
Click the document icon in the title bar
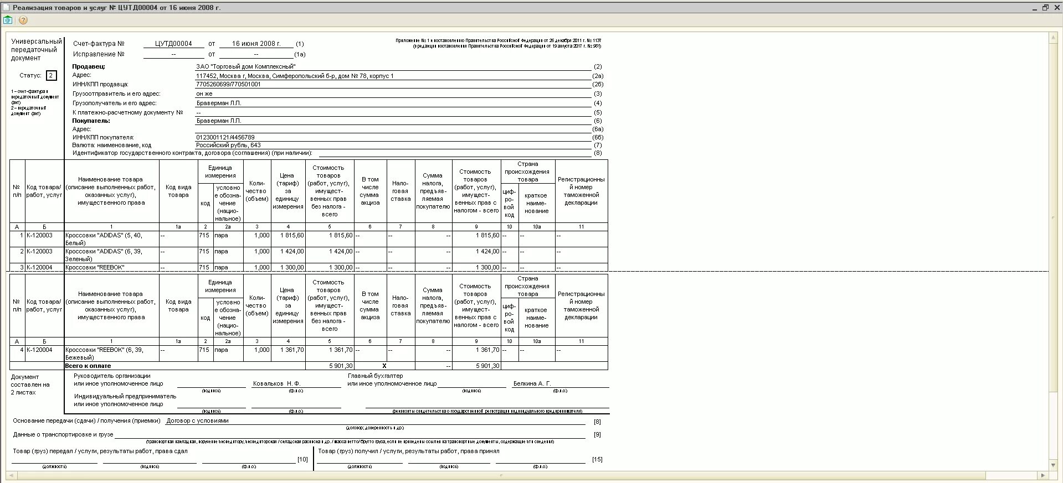[x=6, y=7]
